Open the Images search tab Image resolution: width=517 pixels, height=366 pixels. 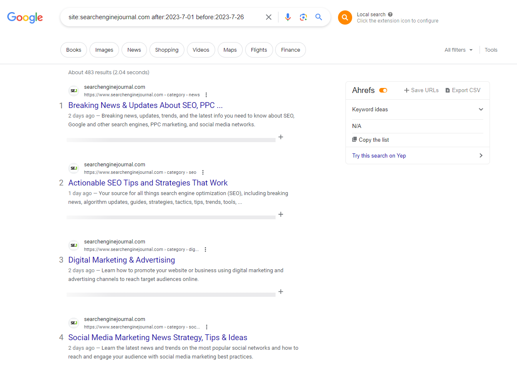pos(104,50)
